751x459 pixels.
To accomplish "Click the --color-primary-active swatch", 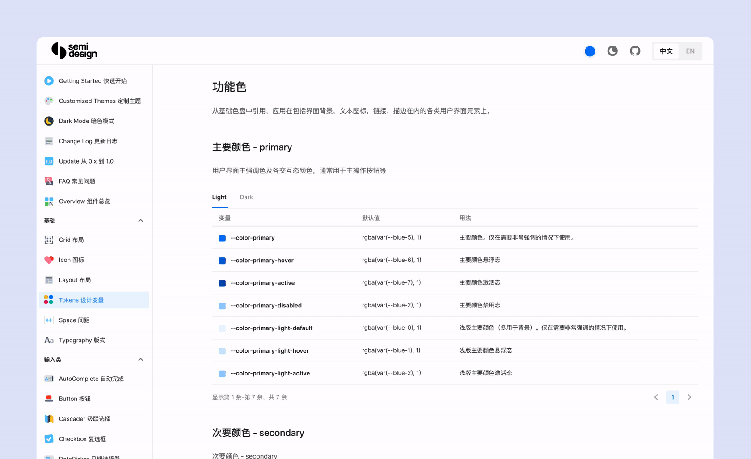I will tap(222, 283).
